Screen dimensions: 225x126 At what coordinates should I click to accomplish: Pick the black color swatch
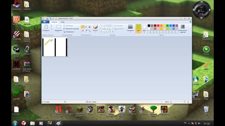[149, 26]
